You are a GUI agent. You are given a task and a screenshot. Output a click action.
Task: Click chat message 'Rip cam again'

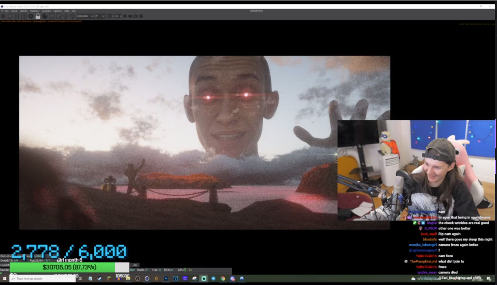click(x=449, y=234)
